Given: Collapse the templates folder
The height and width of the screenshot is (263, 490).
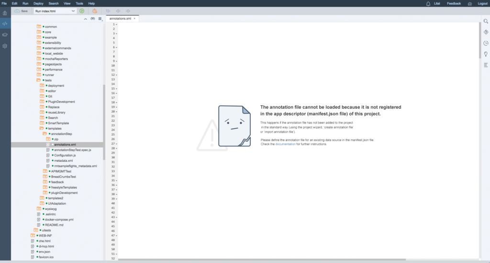Looking at the screenshot, I should pos(42,128).
